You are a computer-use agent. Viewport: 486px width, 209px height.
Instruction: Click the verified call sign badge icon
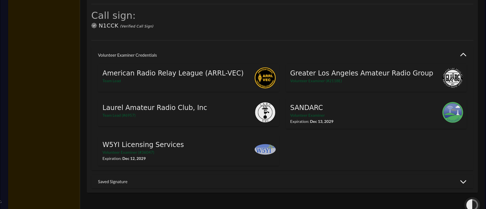pos(94,26)
